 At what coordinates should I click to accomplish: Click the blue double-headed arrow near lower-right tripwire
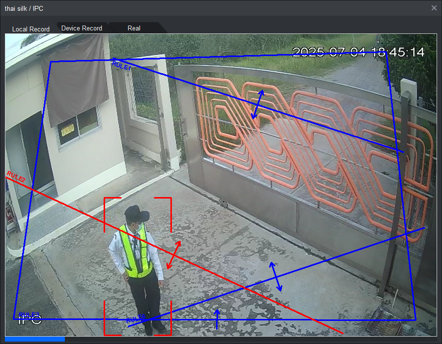pos(276,277)
